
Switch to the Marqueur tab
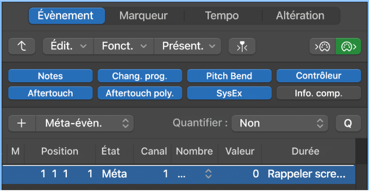point(144,16)
